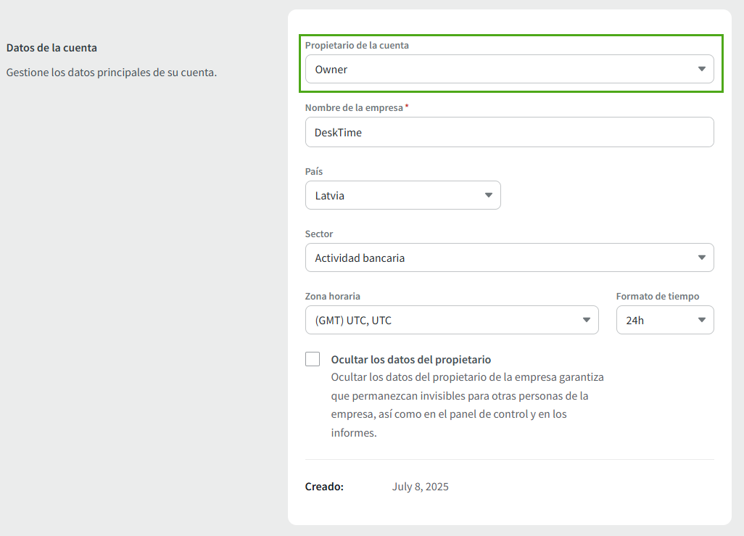The image size is (744, 536).
Task: Click the 'Nombre de la empresa' field label
Action: pos(354,108)
